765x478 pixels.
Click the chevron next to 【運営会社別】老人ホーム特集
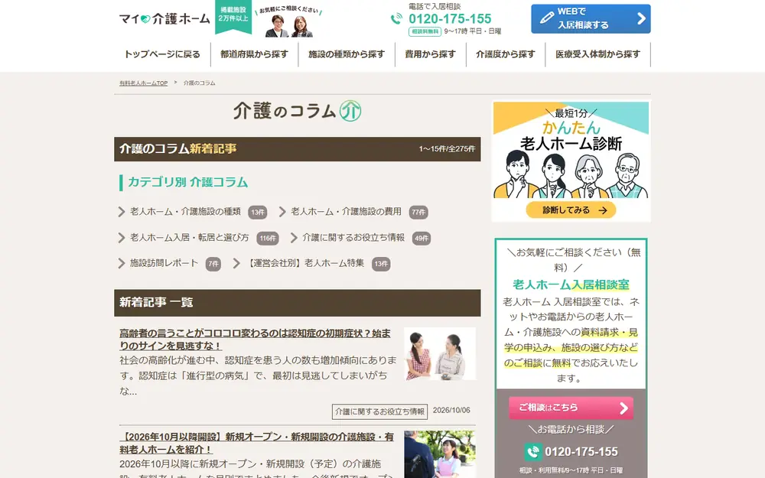coord(236,263)
